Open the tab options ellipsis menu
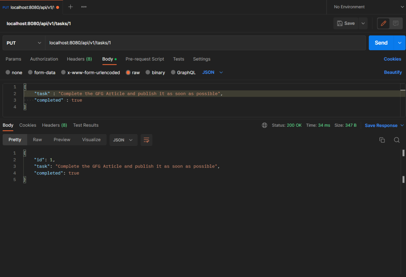 (x=84, y=7)
